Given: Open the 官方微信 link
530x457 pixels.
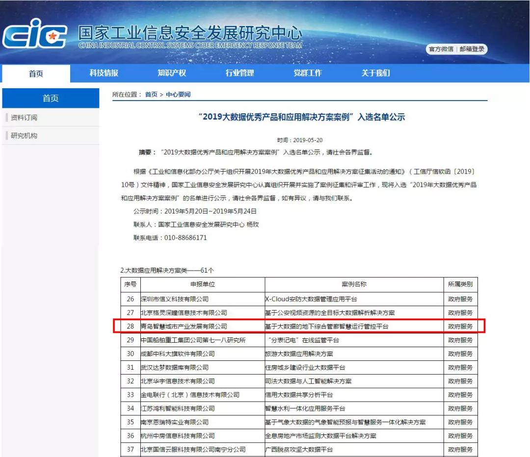Looking at the screenshot, I should point(441,49).
